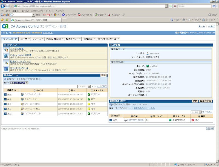Click the Gmail icon in Google toolbar
Image resolution: width=219 pixels, height=167 pixels.
tap(48, 15)
